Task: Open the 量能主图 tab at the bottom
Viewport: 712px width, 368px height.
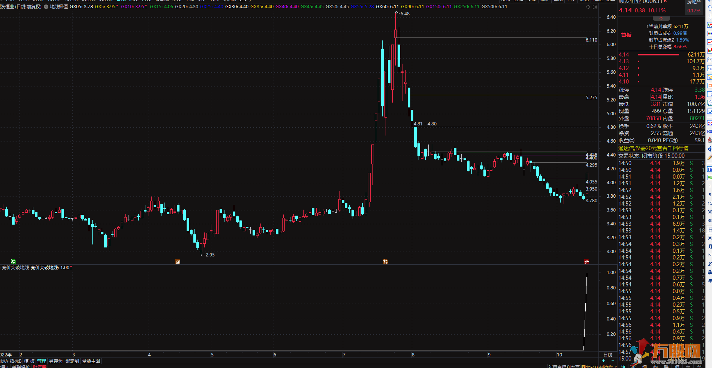Action: 91,361
